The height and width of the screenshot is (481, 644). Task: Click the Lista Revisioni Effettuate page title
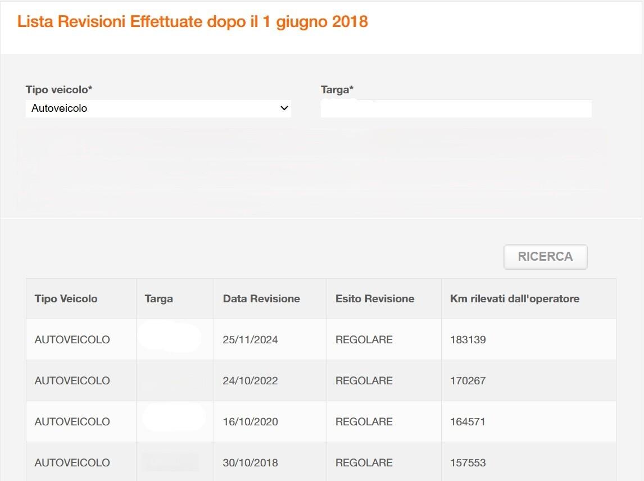192,22
